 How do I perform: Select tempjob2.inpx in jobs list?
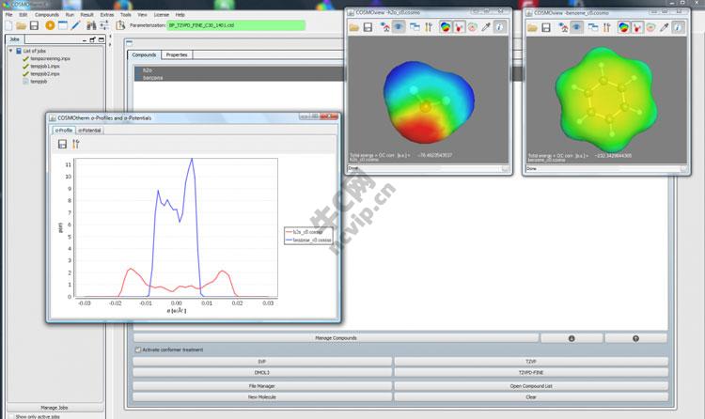point(45,73)
